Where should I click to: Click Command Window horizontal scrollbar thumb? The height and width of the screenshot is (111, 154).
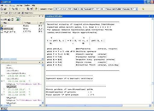click(85, 105)
